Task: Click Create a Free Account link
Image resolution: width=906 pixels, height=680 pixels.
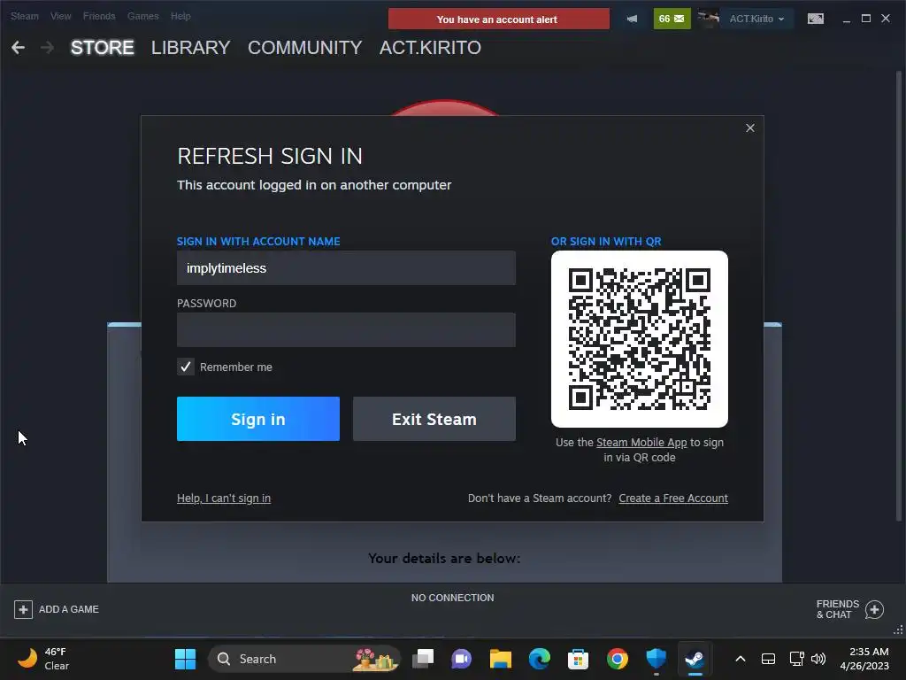Action: click(x=673, y=498)
